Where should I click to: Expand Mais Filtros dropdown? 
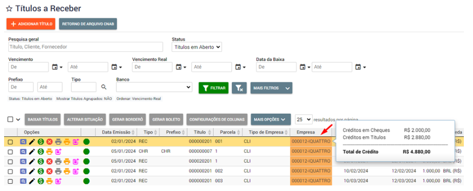[x=271, y=88]
